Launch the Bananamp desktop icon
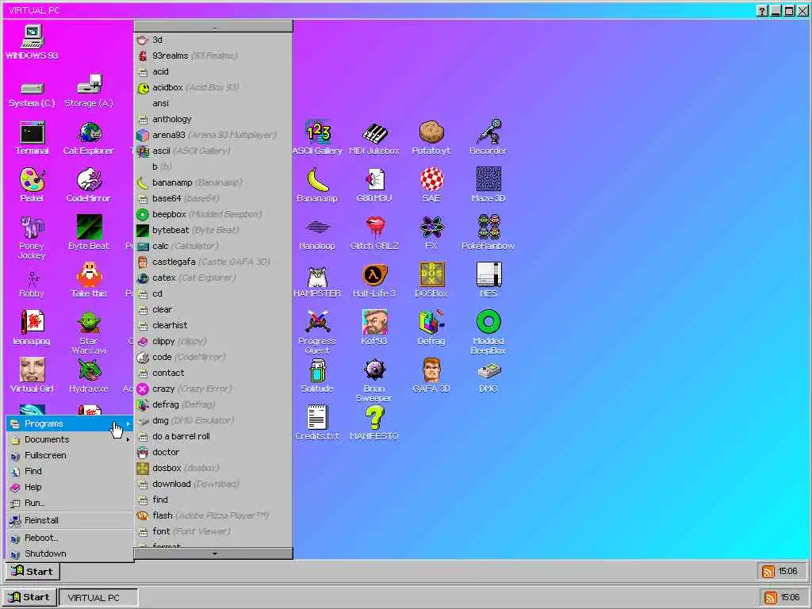The height and width of the screenshot is (609, 812). point(317,186)
